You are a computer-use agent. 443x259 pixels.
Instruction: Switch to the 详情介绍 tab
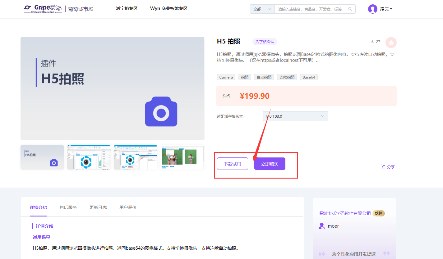pos(39,207)
